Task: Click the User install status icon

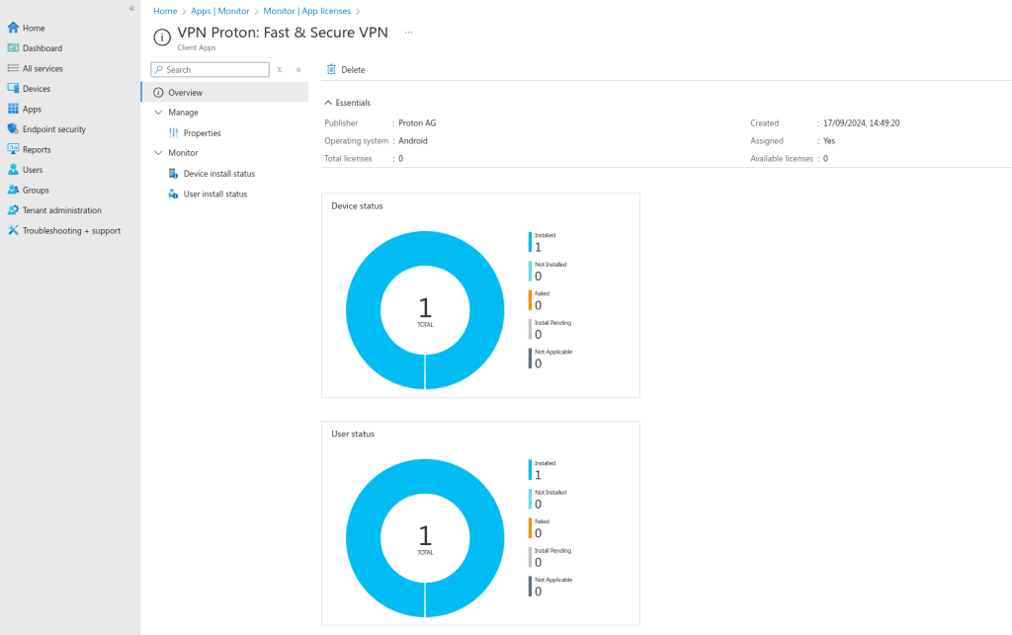Action: 173,194
